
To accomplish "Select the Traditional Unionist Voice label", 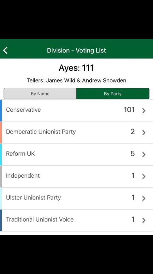I will pos(40,220).
